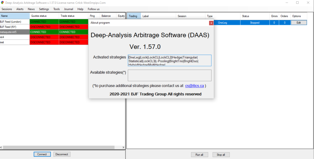Click the application icon in title bar
This screenshot has height=159, width=314.
[x=2, y=2]
